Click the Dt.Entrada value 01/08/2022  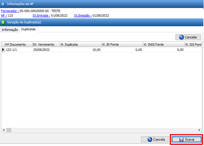point(59,15)
